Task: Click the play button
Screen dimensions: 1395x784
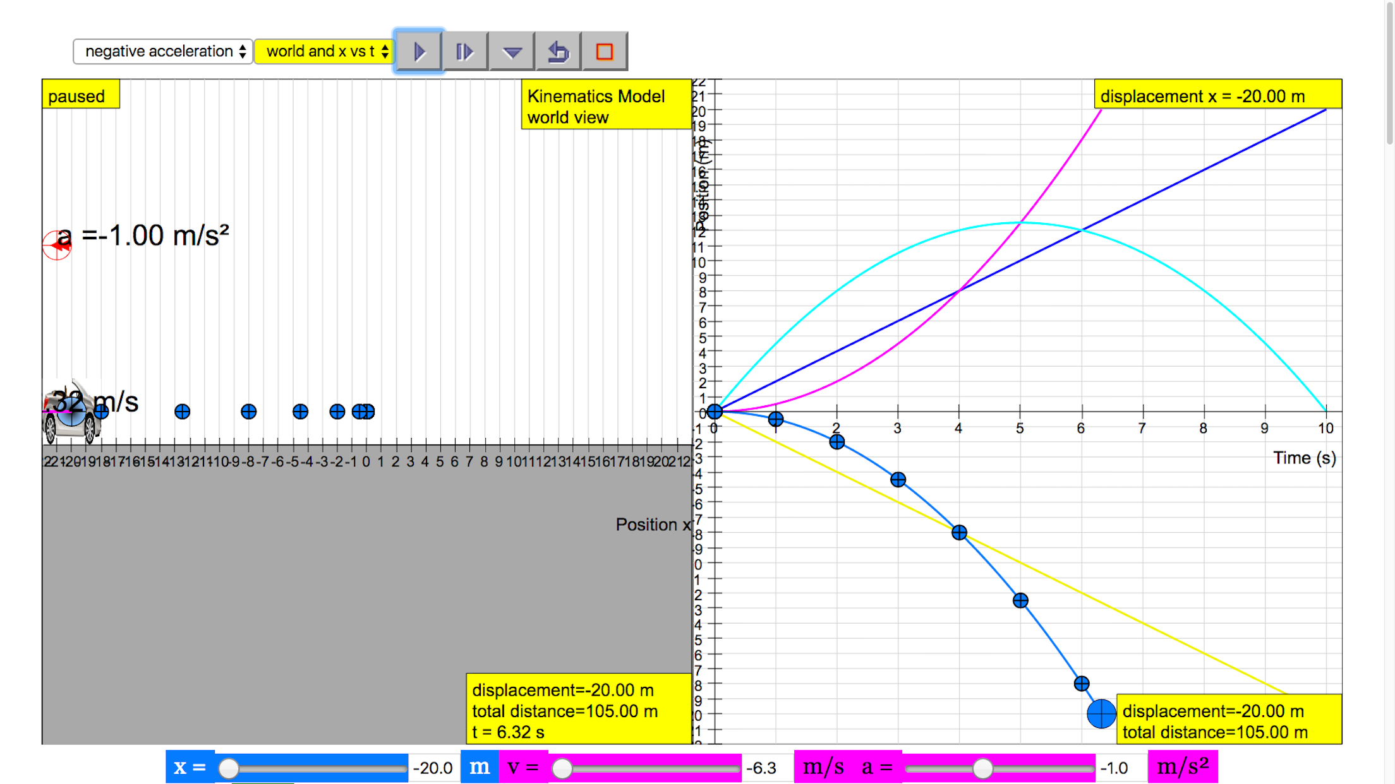Action: tap(419, 51)
